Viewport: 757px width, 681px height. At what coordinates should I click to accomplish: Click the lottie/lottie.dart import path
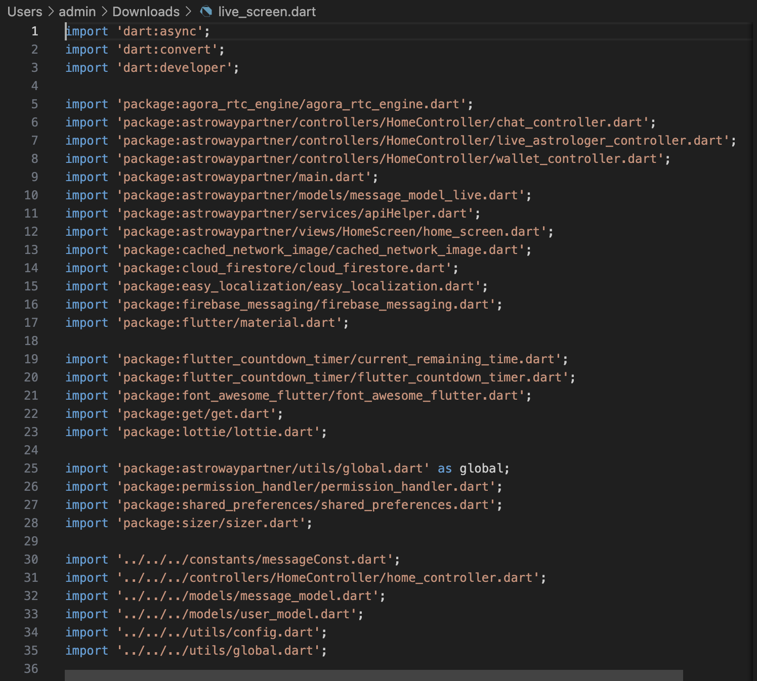[219, 432]
